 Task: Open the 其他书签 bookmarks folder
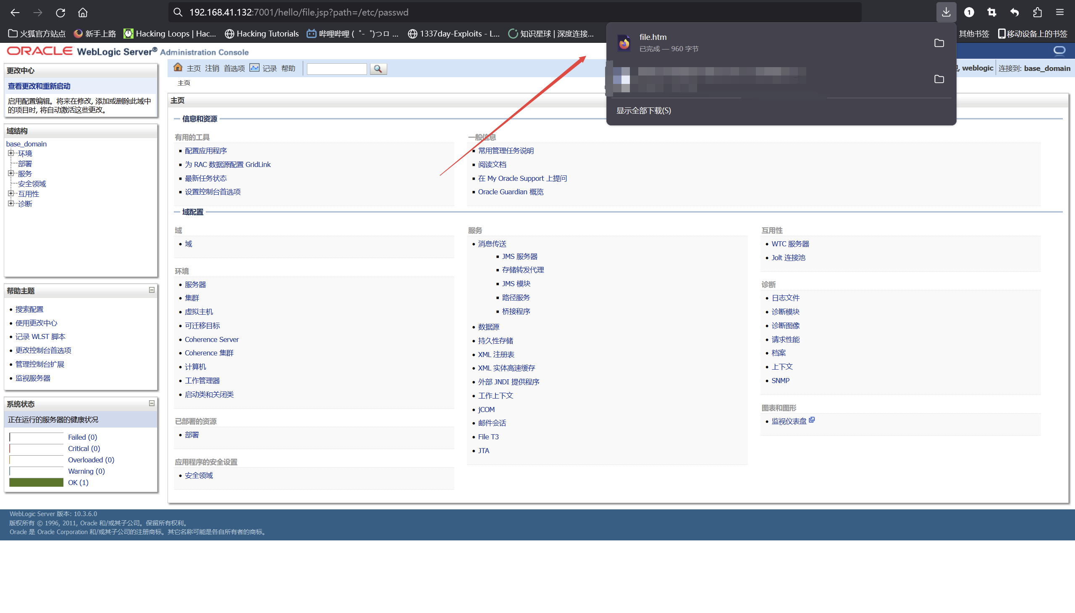pyautogui.click(x=973, y=34)
